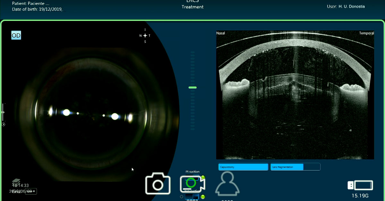The image size is (385, 201).
Task: Click the USB storage drive icon
Action: pos(360,185)
